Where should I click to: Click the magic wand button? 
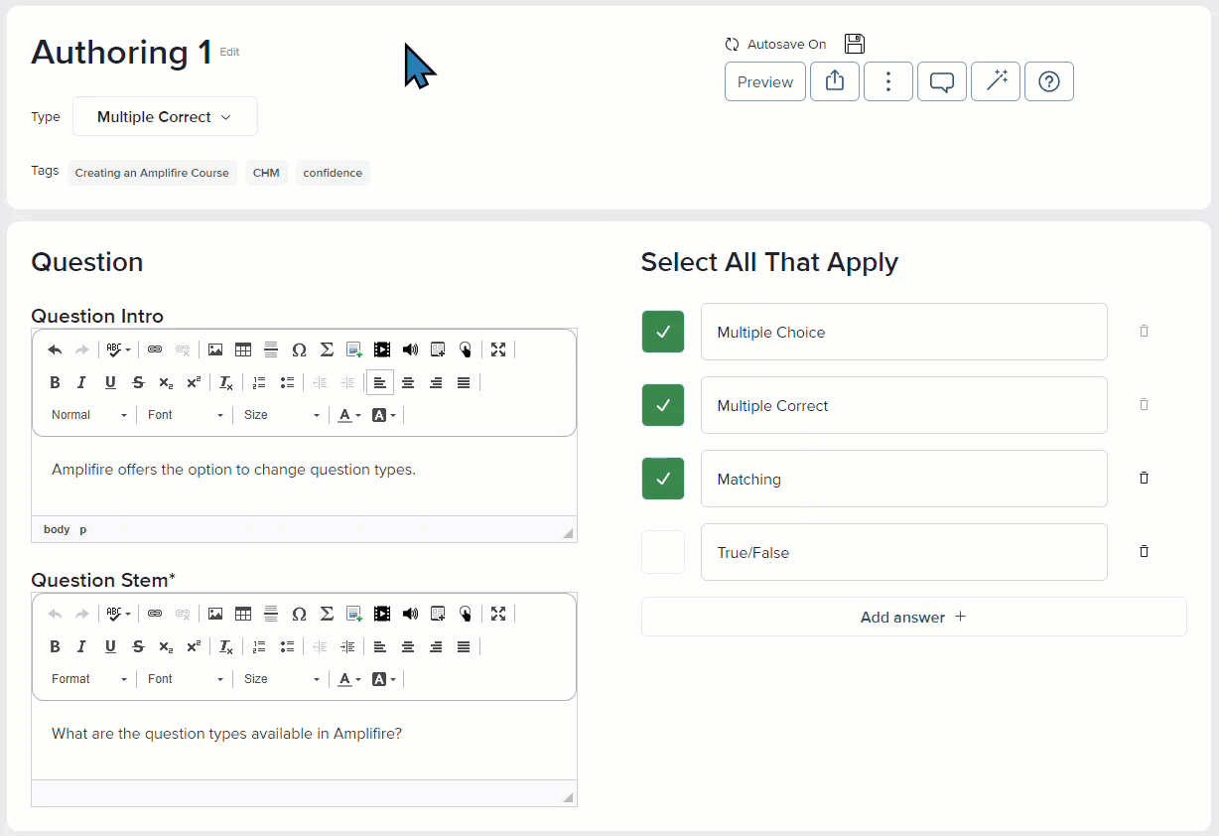[x=996, y=81]
